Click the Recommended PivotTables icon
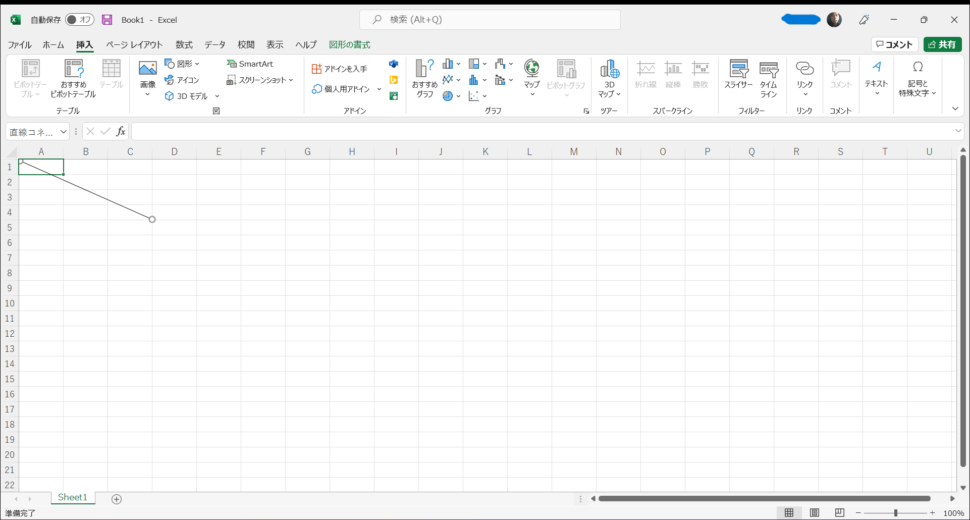Screen dimensions: 970x520 [73, 69]
